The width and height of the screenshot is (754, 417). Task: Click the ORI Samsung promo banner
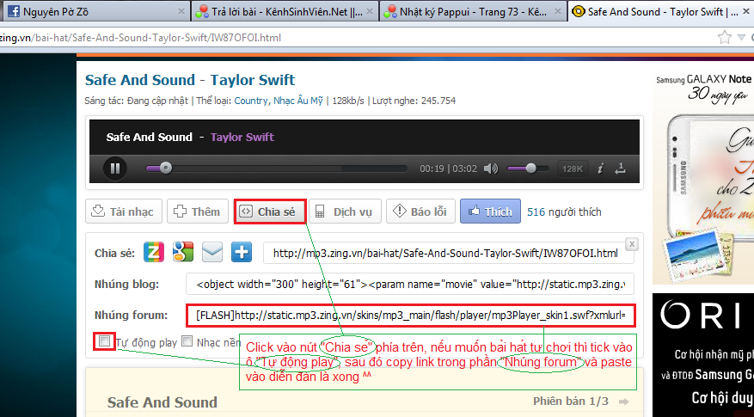[703, 355]
